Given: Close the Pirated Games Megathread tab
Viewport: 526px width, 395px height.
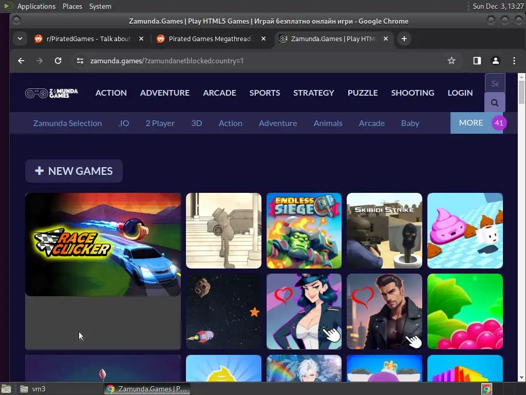Looking at the screenshot, I should [x=264, y=39].
